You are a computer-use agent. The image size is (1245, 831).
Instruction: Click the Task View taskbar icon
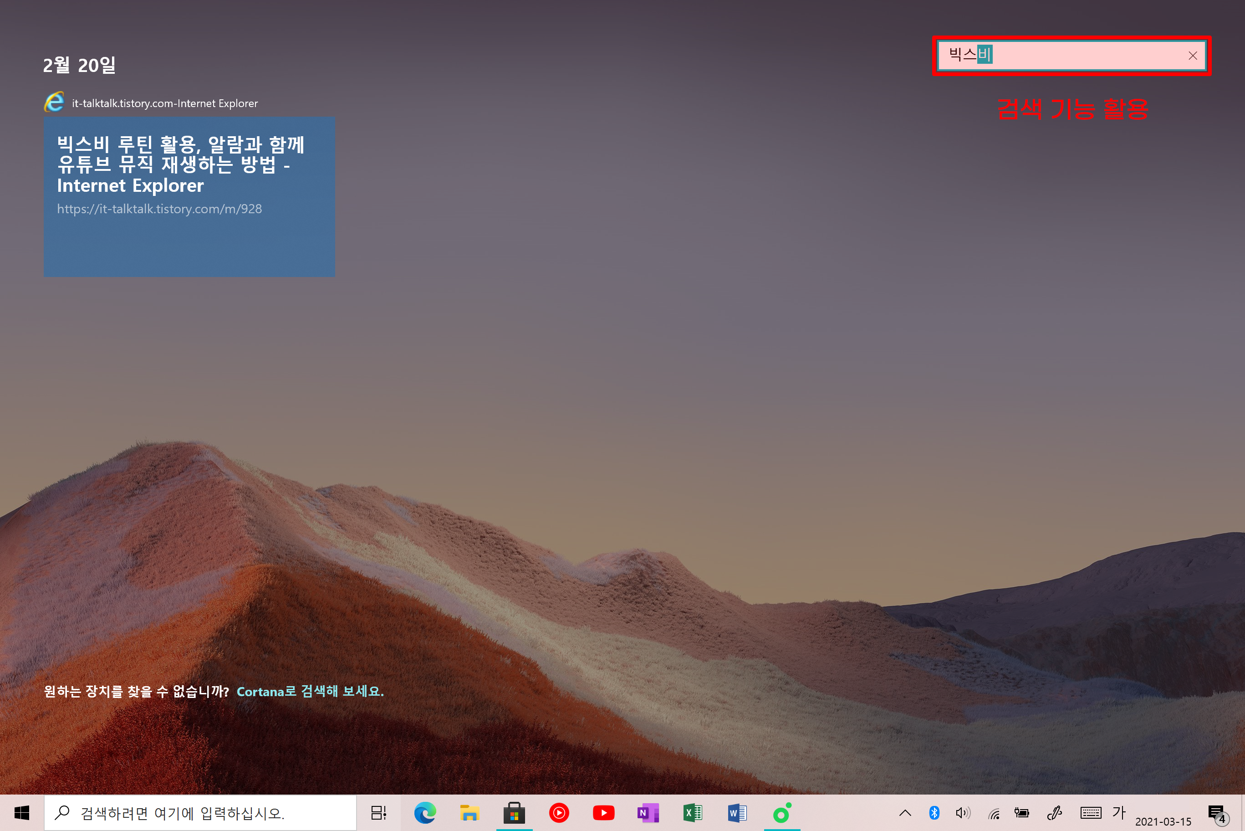pos(378,812)
